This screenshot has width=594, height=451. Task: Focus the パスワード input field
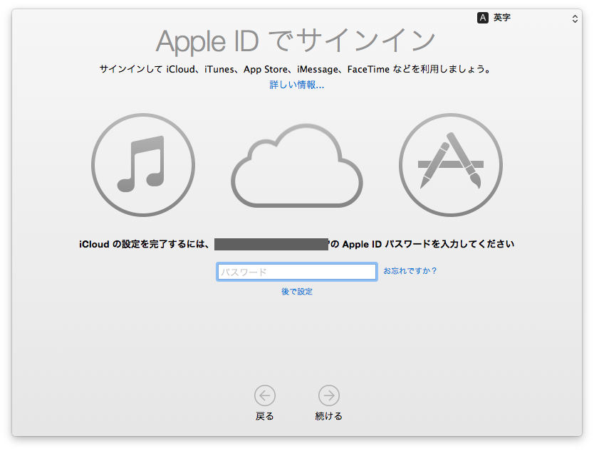point(296,272)
